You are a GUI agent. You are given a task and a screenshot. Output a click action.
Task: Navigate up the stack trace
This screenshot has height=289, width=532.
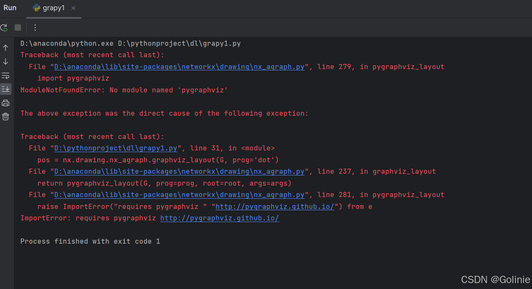pyautogui.click(x=5, y=47)
